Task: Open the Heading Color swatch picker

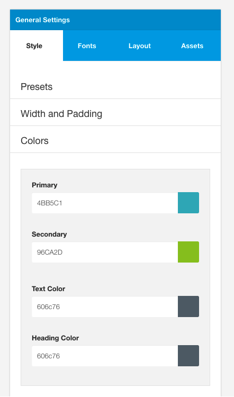Action: 188,356
